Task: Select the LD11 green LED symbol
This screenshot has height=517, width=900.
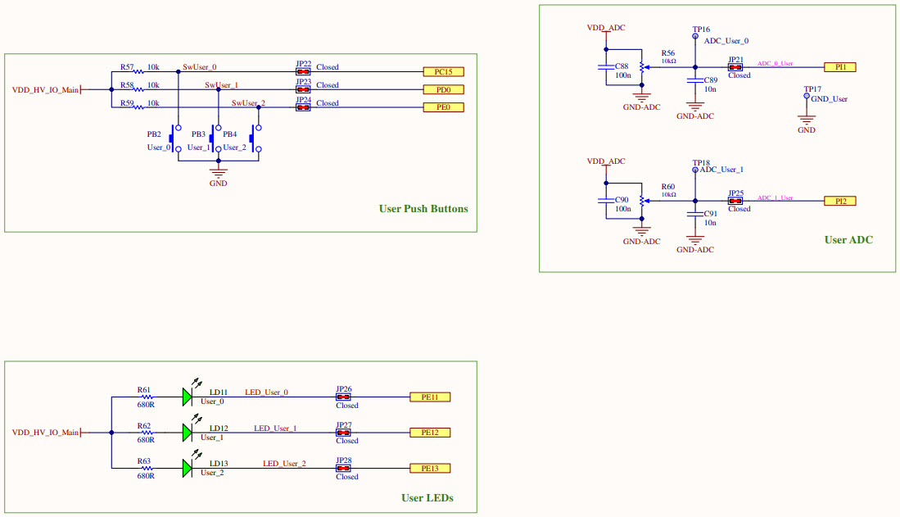Action: pos(187,396)
